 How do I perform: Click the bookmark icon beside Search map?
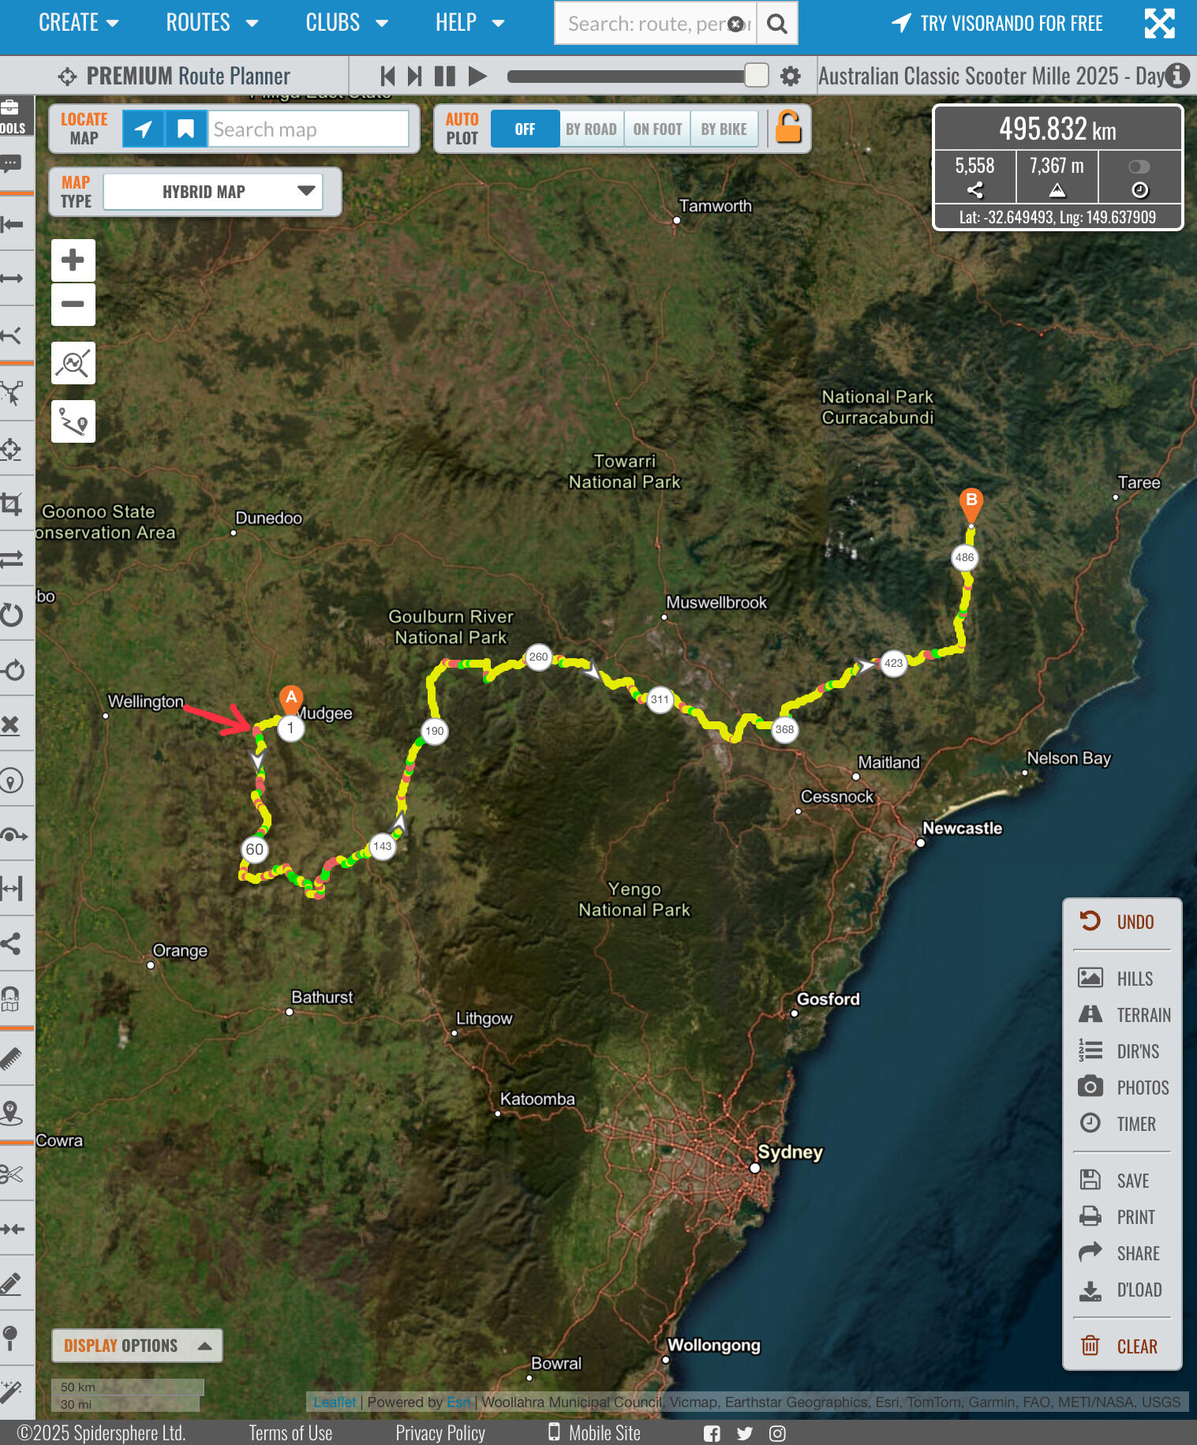185,129
